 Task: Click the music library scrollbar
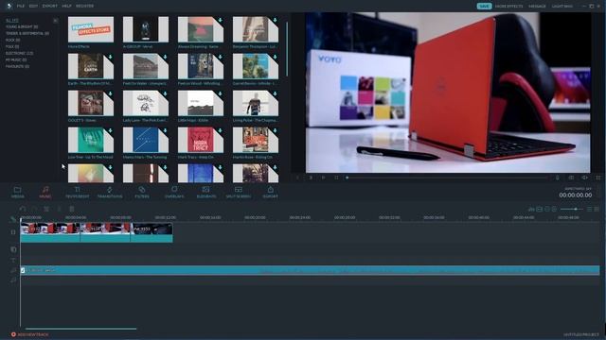(287, 49)
